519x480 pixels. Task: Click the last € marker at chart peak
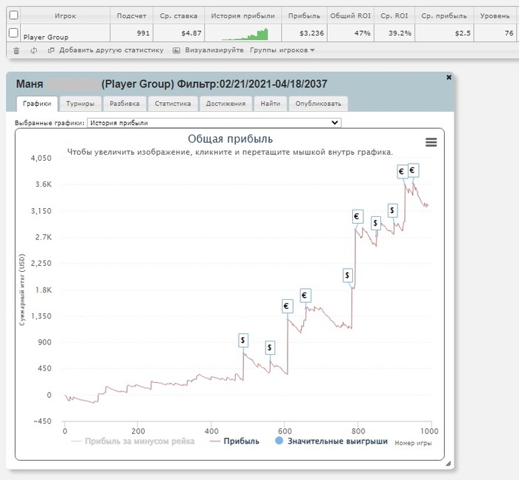pyautogui.click(x=414, y=170)
